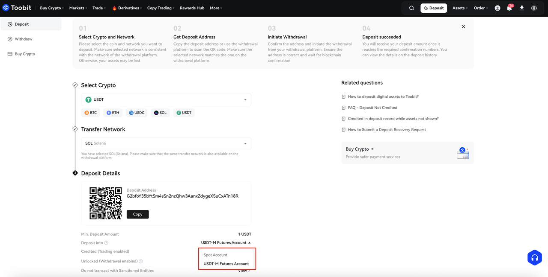The height and width of the screenshot is (277, 548).
Task: Collapse the Deposit into account dropdown
Action: click(226, 242)
